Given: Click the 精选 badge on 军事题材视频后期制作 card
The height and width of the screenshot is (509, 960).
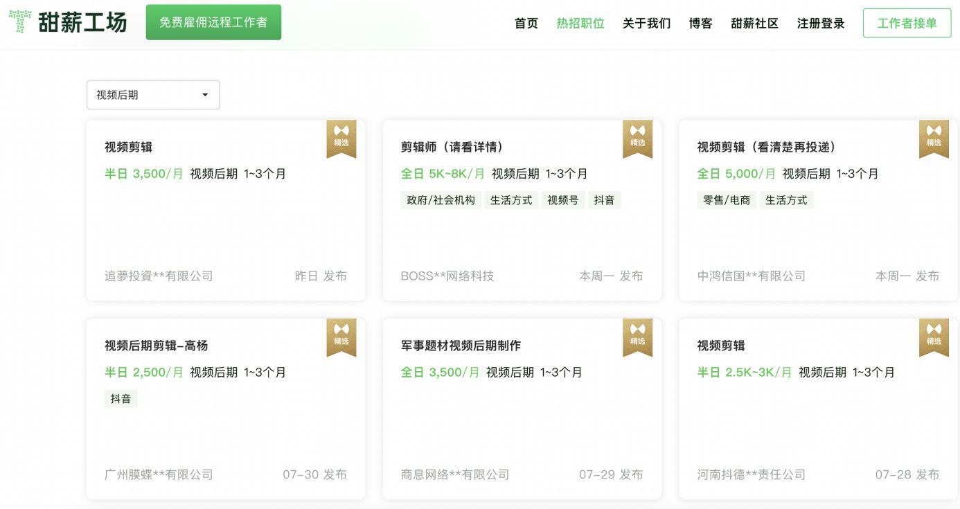Looking at the screenshot, I should [x=638, y=337].
